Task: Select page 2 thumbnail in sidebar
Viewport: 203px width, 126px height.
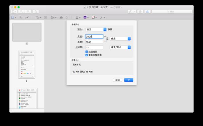Action: [27, 64]
